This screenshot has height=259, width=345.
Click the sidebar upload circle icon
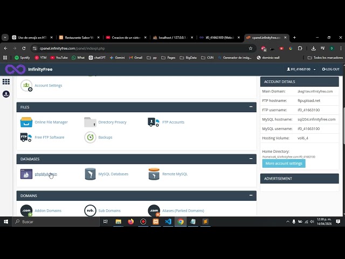(x=6, y=94)
